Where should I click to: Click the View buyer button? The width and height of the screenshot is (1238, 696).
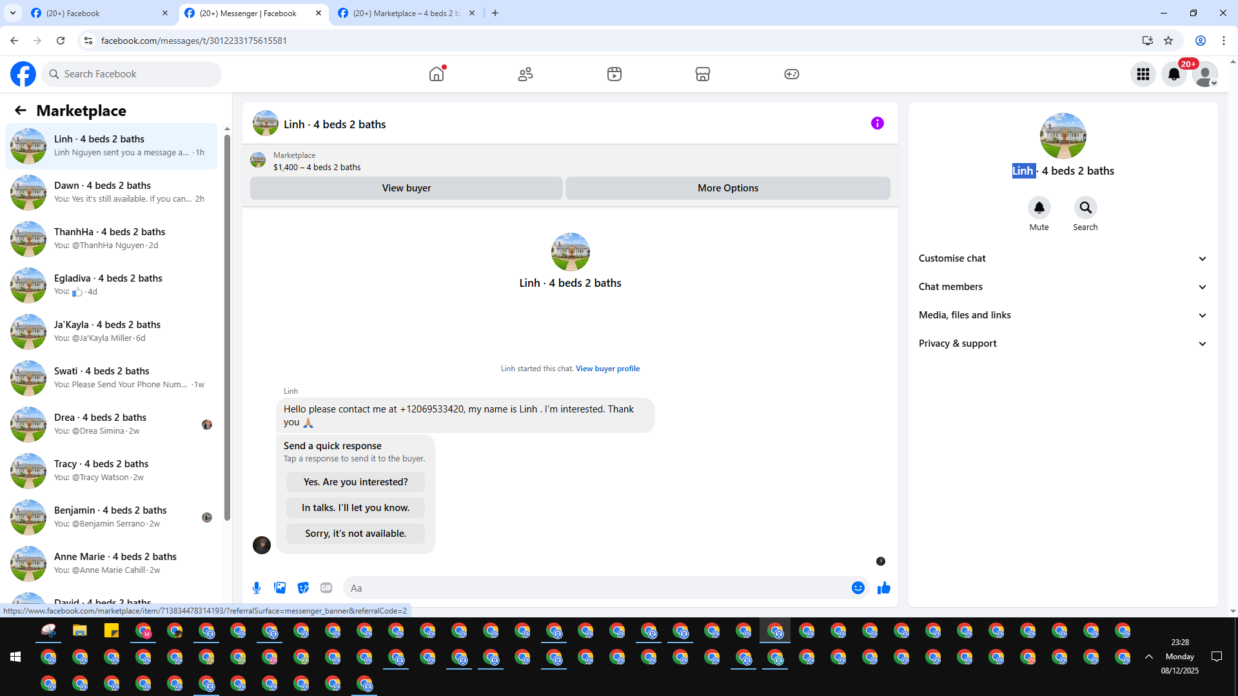tap(406, 188)
